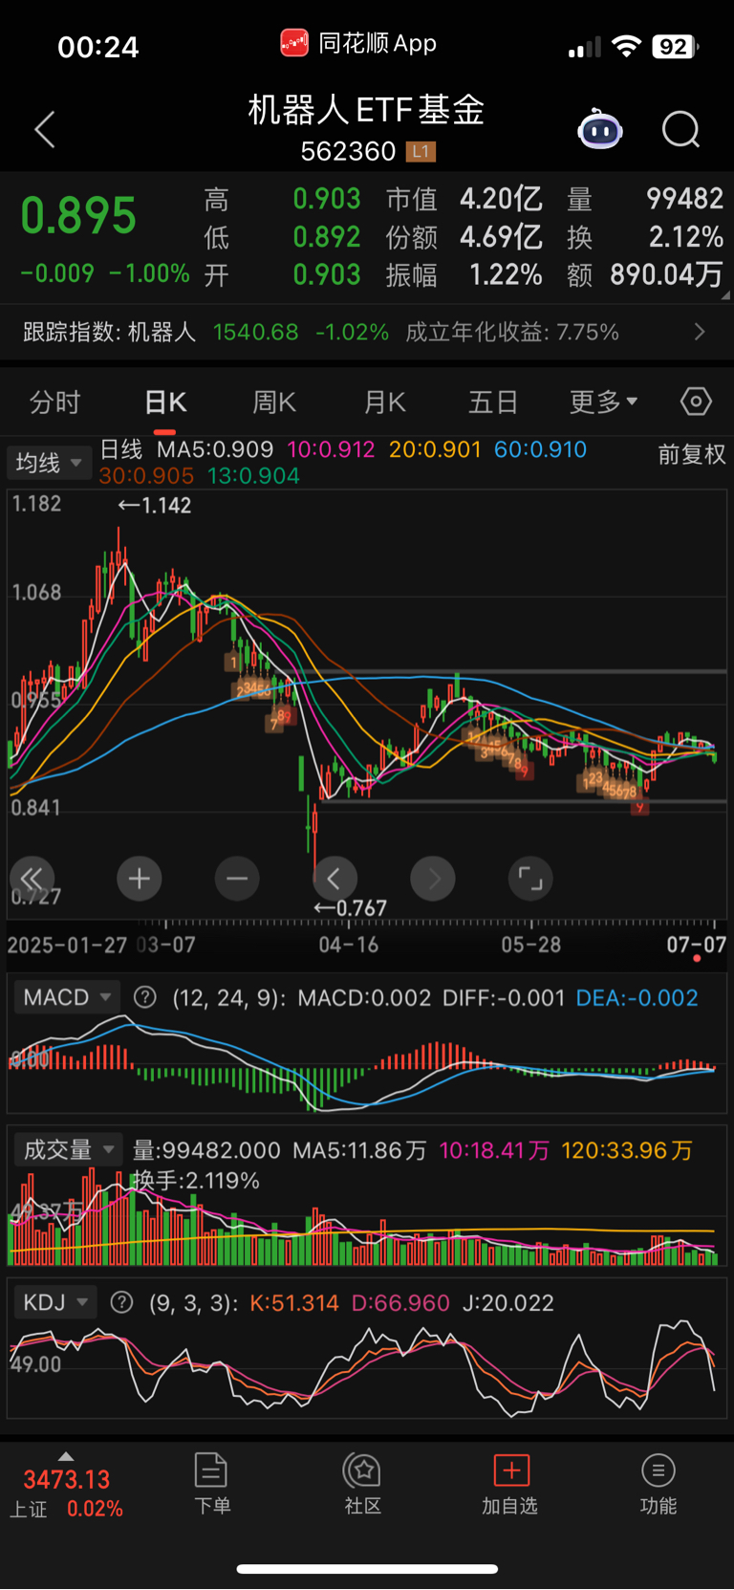734x1590 pixels.
Task: Tap the 上证 3473.13 index ticker
Action: [x=66, y=1492]
